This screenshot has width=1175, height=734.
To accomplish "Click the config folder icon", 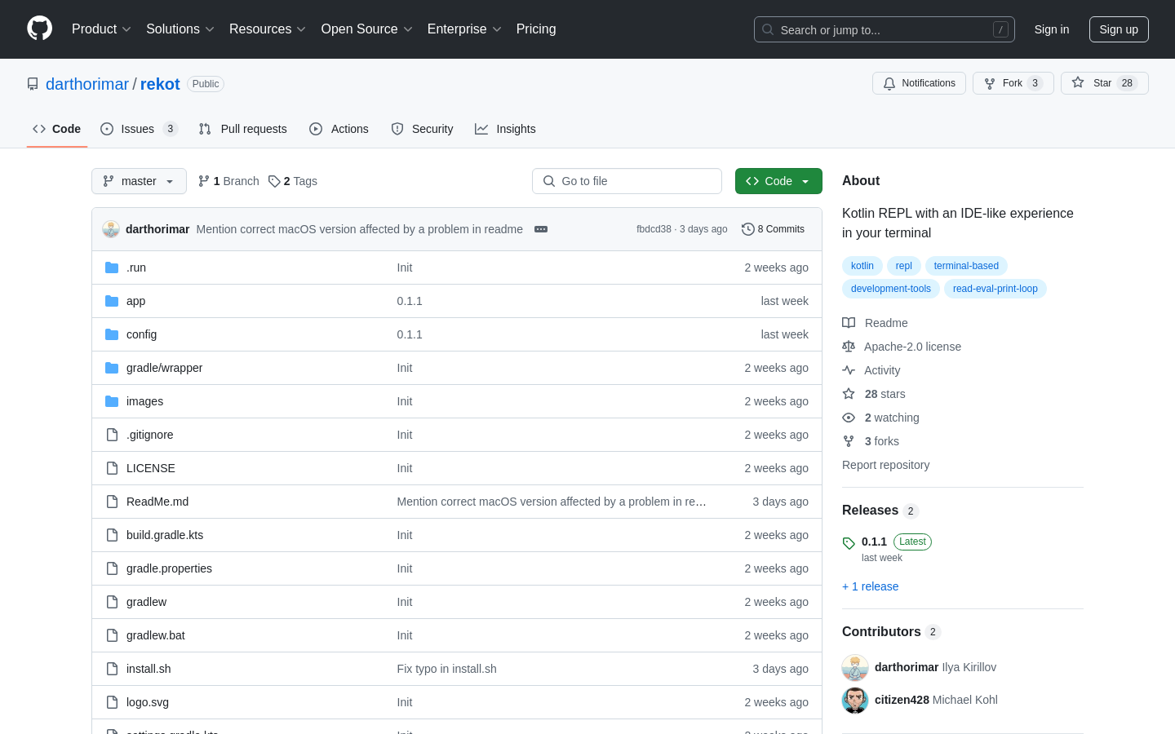I will point(112,334).
